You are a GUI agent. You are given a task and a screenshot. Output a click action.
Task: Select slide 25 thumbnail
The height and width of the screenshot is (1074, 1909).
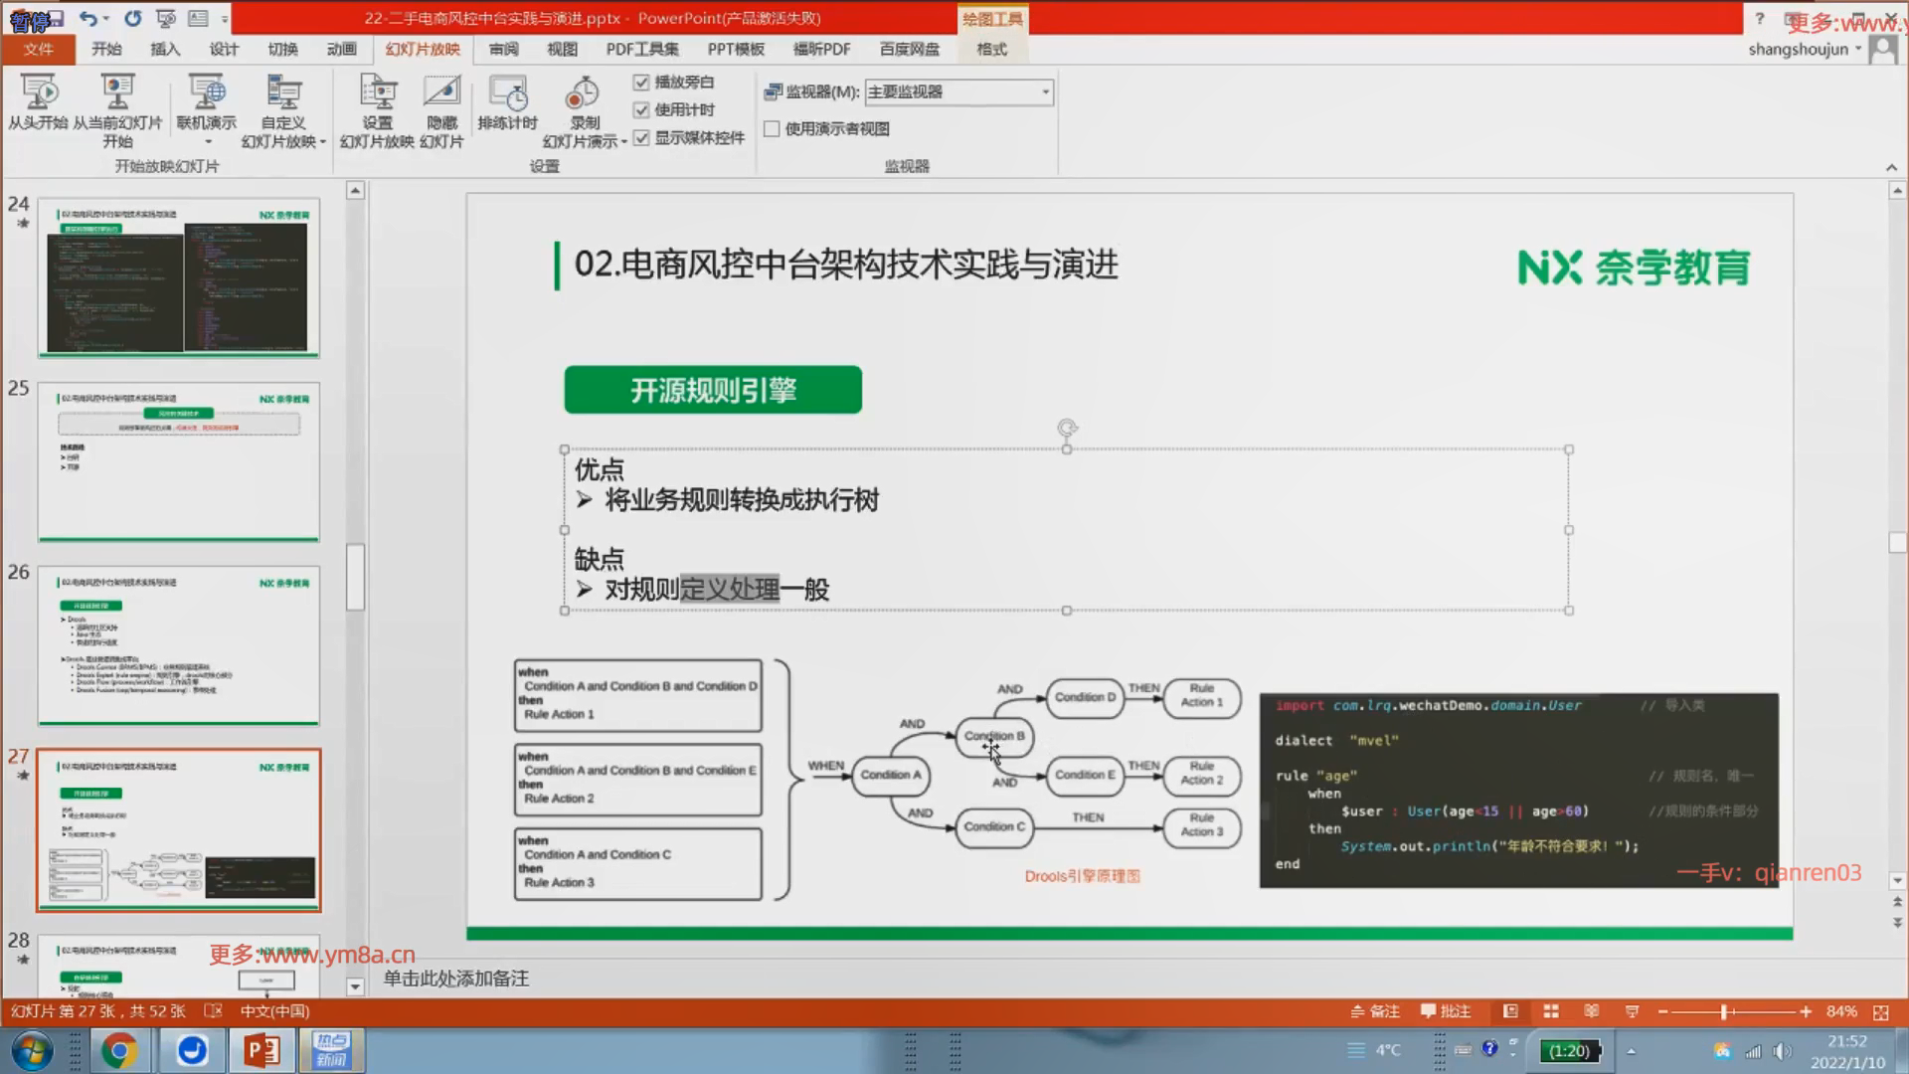point(179,461)
